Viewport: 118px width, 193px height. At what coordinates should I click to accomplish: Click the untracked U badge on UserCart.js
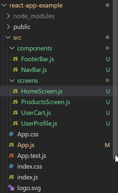(x=108, y=113)
